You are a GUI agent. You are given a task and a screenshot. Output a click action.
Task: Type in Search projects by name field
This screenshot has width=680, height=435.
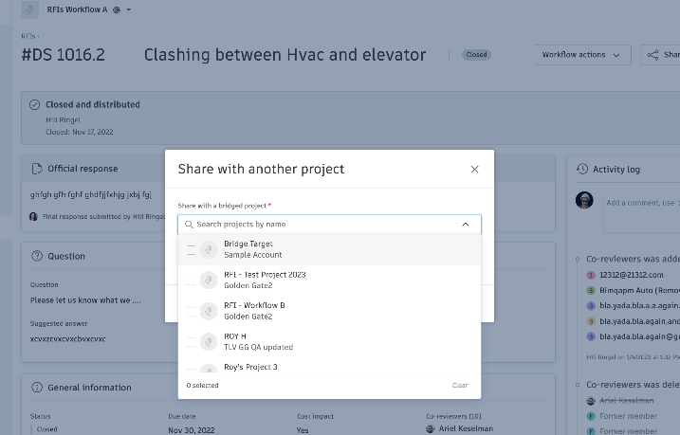point(322,225)
